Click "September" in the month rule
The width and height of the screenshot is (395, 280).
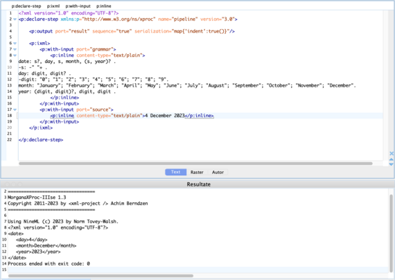(247, 85)
